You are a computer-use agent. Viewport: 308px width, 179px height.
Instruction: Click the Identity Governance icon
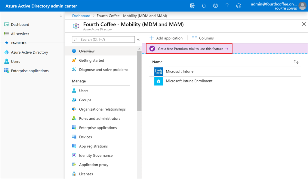click(x=74, y=155)
